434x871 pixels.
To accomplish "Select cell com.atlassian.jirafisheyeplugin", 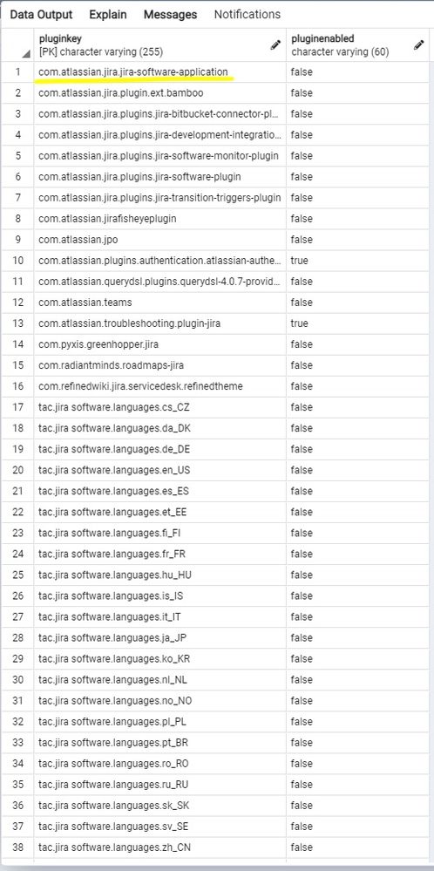I will pos(159,219).
